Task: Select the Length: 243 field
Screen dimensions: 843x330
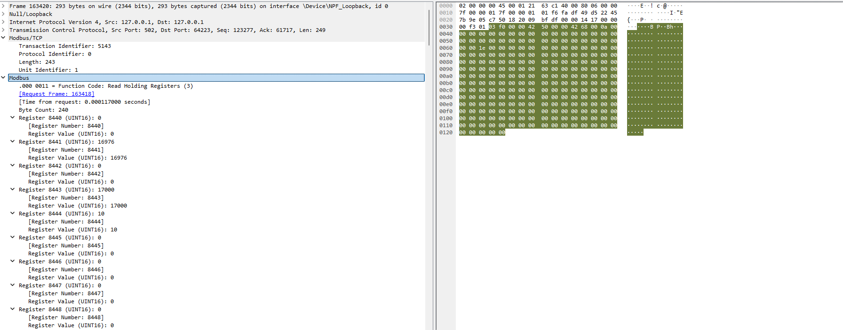Action: pos(37,62)
